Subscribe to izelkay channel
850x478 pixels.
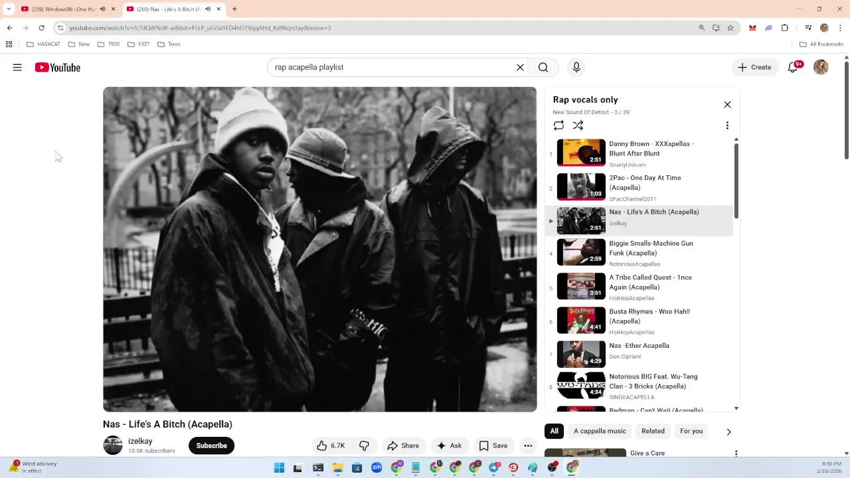click(211, 445)
